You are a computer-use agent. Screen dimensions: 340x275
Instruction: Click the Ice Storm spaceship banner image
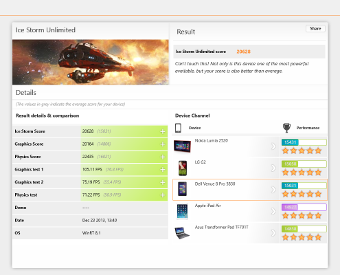coord(91,62)
